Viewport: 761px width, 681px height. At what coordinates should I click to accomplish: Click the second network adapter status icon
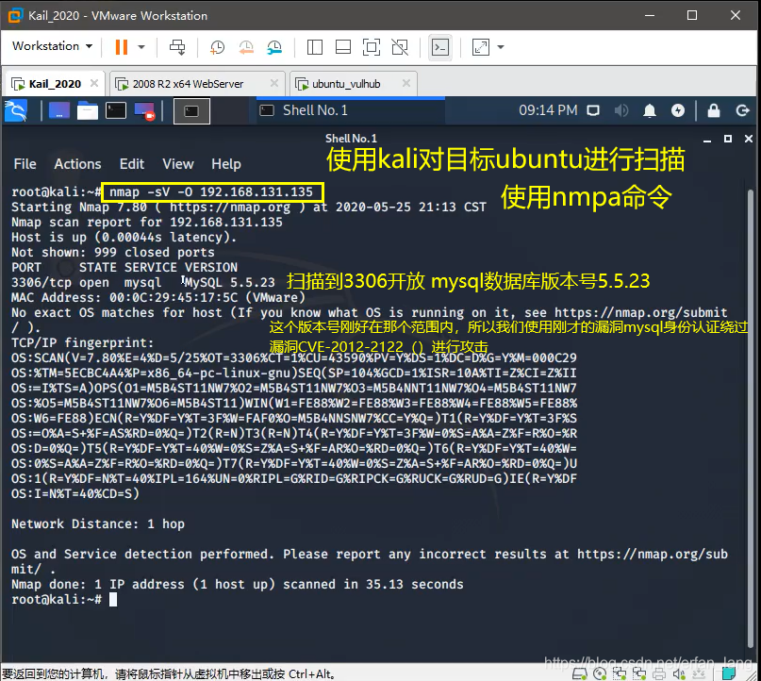[x=639, y=673]
